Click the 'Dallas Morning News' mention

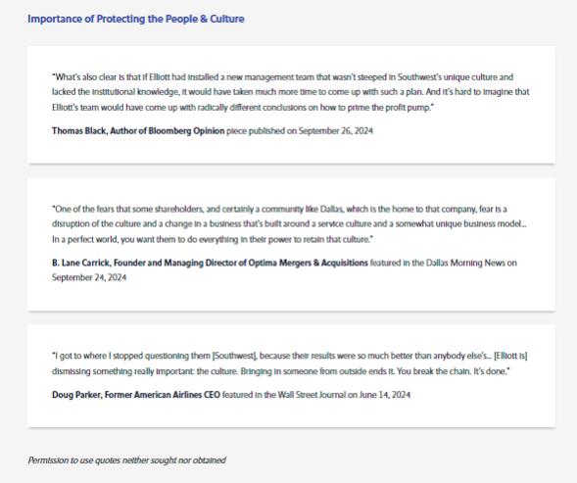(465, 263)
